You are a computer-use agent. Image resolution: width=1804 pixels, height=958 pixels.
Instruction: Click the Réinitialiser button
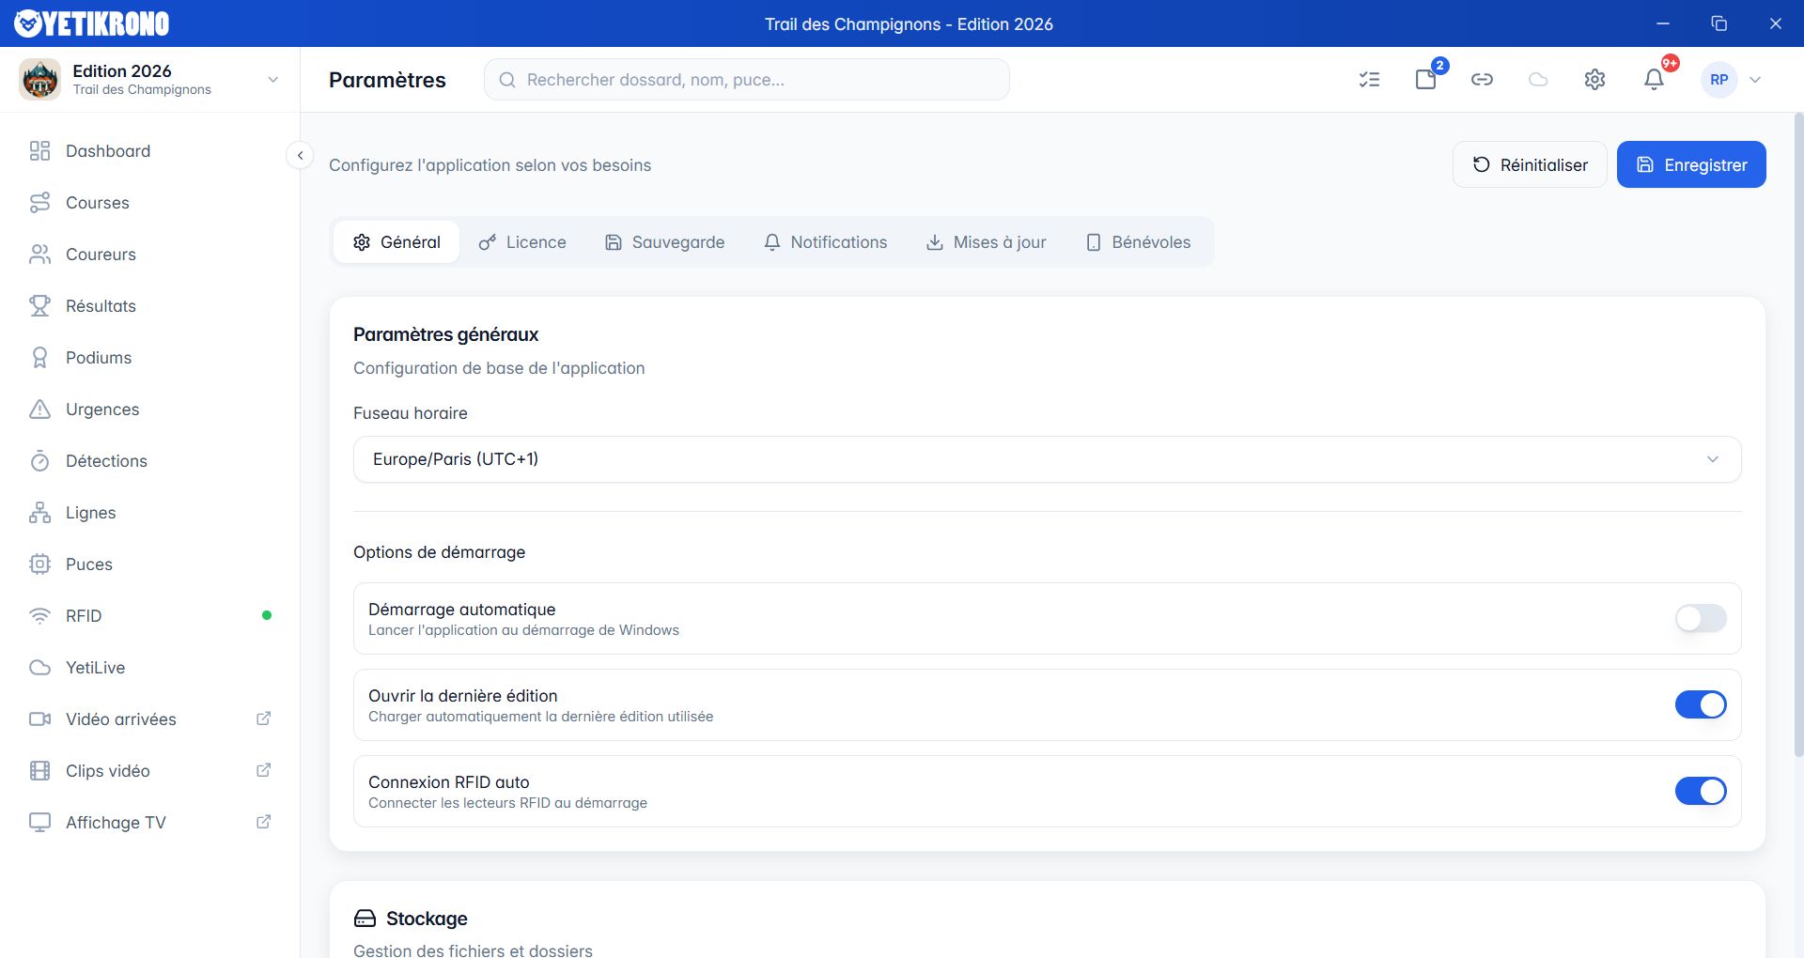click(x=1530, y=164)
